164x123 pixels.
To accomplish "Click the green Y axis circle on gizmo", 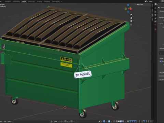I will pyautogui.click(x=126, y=9).
